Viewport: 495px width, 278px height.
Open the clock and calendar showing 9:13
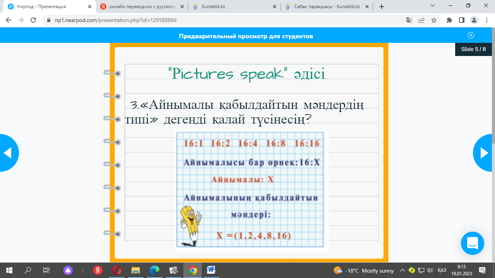[x=461, y=270]
